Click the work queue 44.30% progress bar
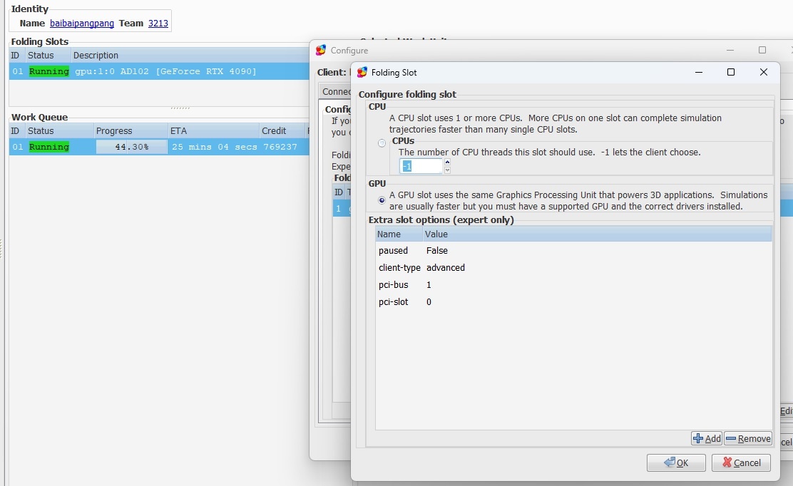The width and height of the screenshot is (793, 486). 131,147
